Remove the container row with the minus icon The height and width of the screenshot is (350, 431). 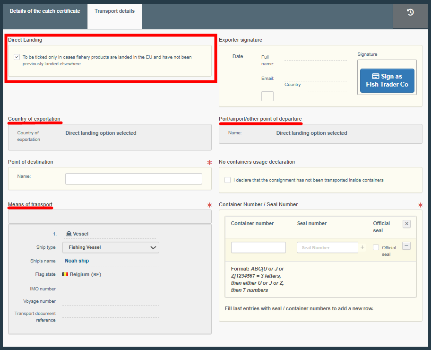[406, 246]
